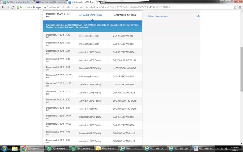243x152 pixels.
Task: Click the green secure padlock icon
Action: tap(18, 7)
